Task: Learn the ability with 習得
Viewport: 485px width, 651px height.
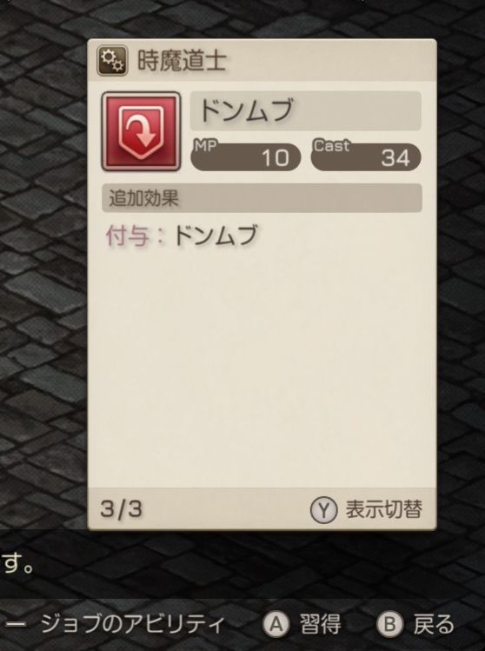Action: pos(320,624)
